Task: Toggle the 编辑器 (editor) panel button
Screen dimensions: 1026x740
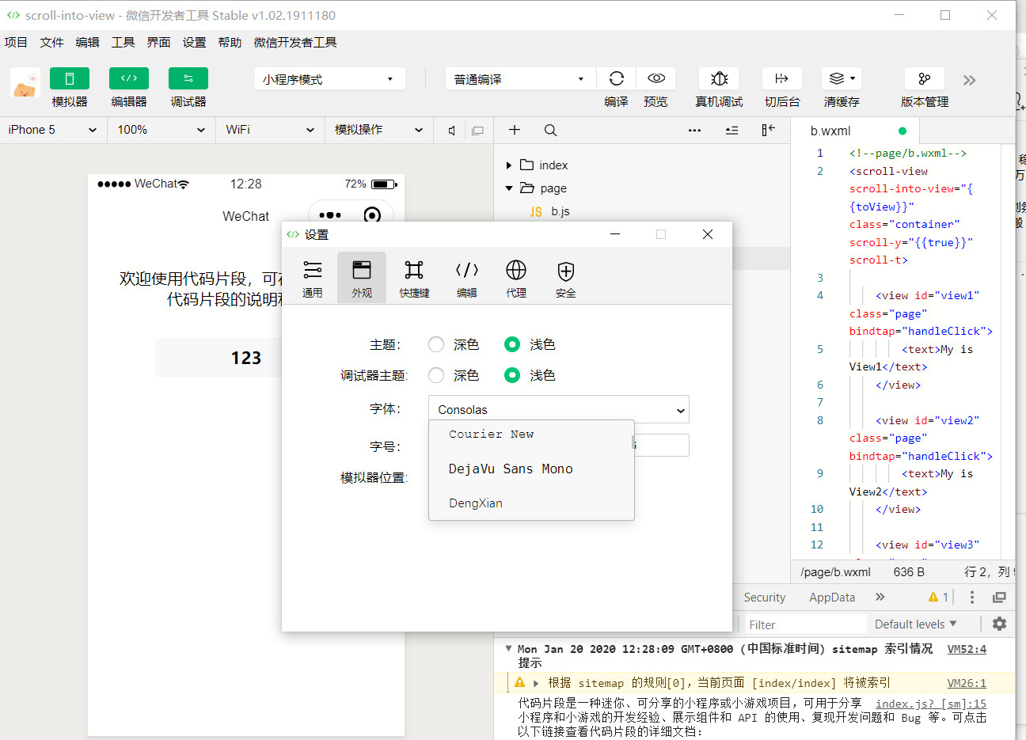Action: 129,78
